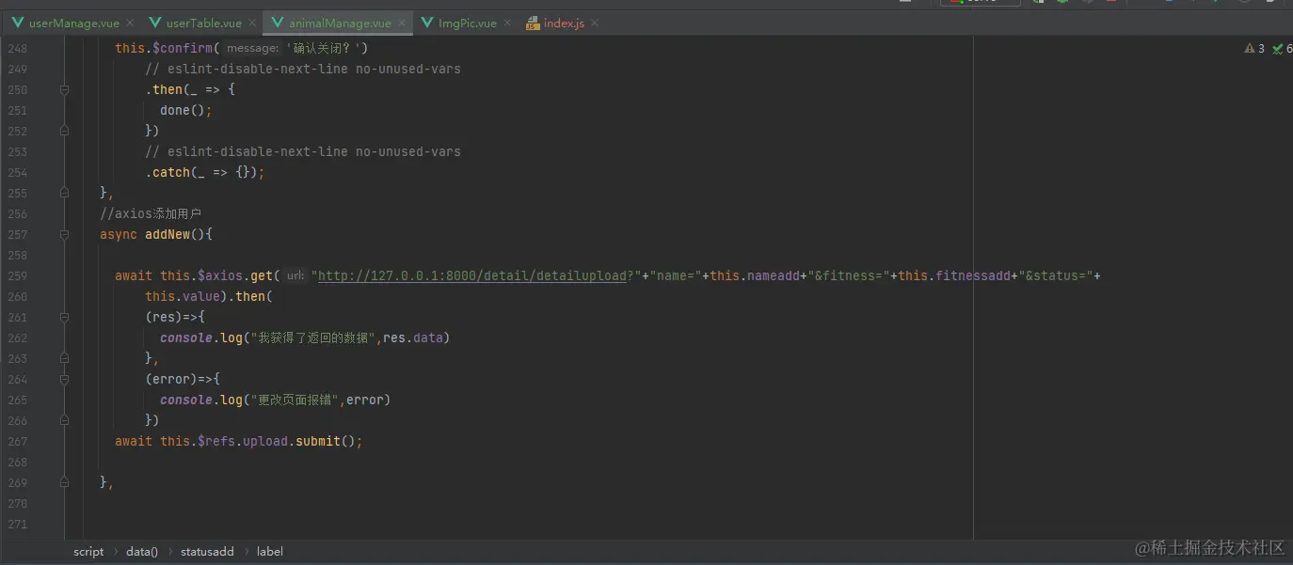Screen dimensions: 1293x565
Task: Click 'submit' on line 267
Action: tap(318, 441)
